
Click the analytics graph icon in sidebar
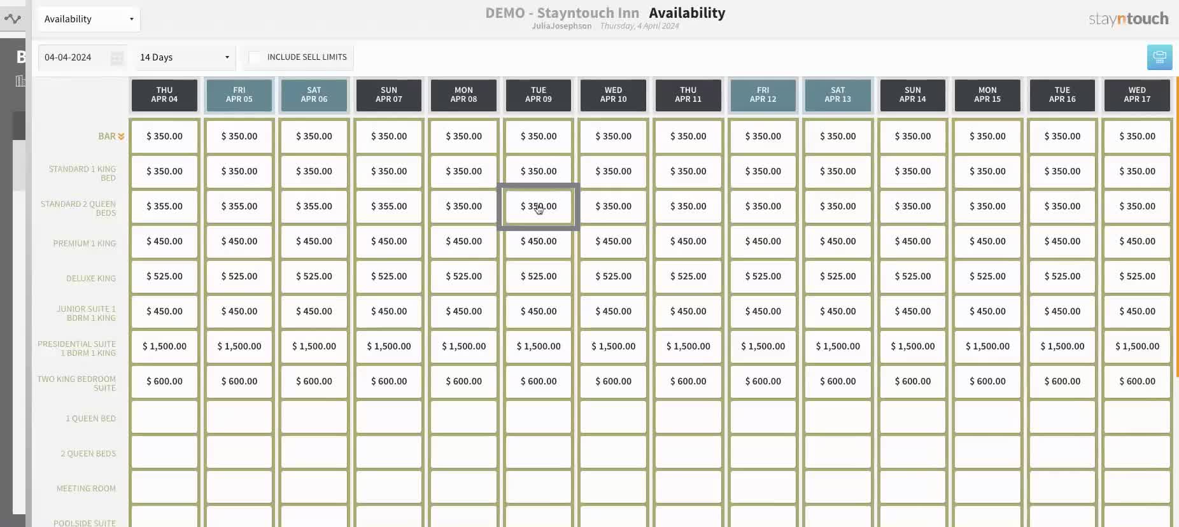coord(13,18)
